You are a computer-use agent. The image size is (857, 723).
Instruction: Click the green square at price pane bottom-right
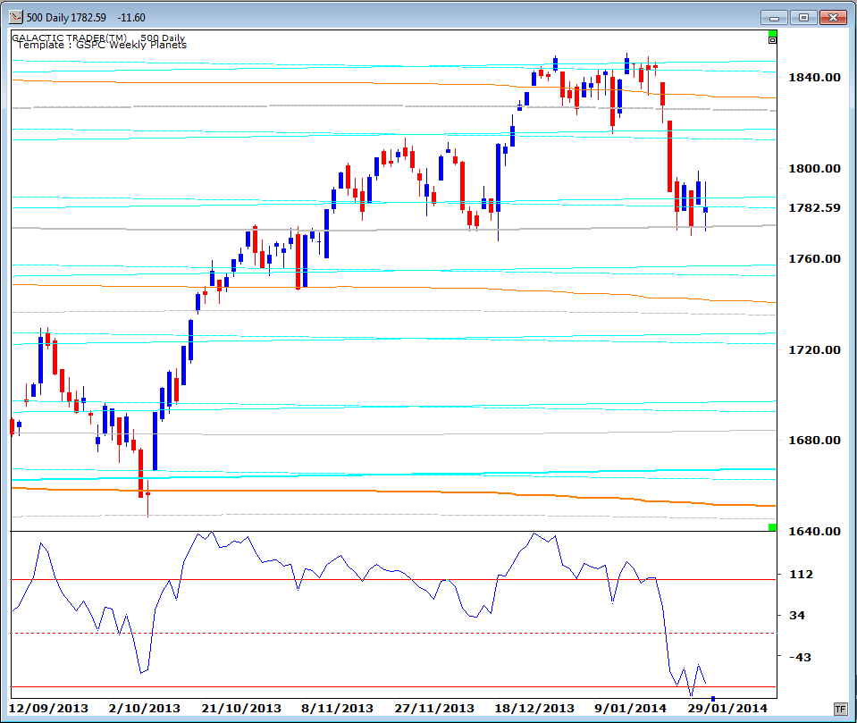(x=772, y=526)
